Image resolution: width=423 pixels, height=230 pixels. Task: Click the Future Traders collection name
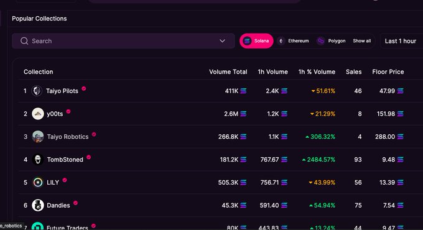pos(67,228)
